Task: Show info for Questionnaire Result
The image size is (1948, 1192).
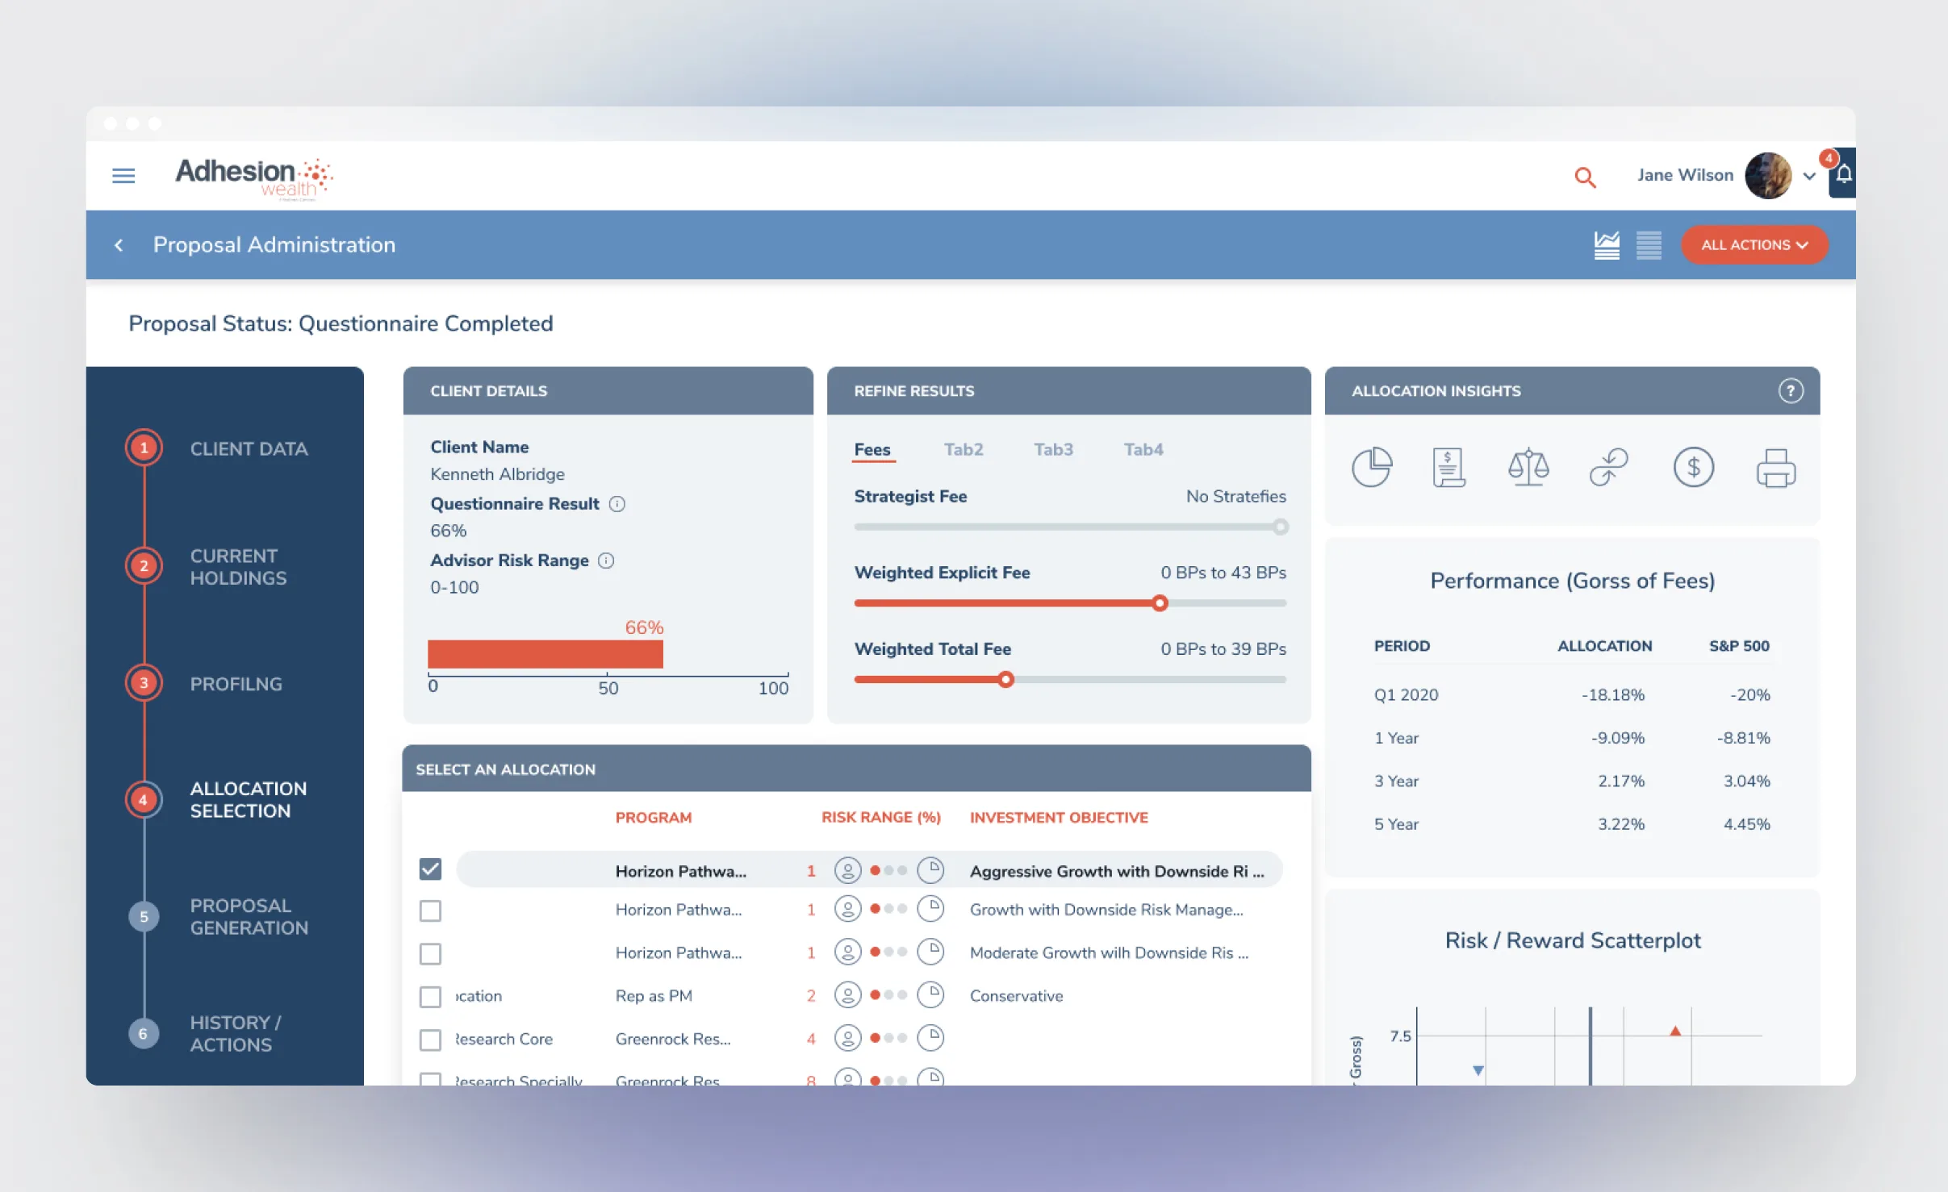Action: coord(617,504)
